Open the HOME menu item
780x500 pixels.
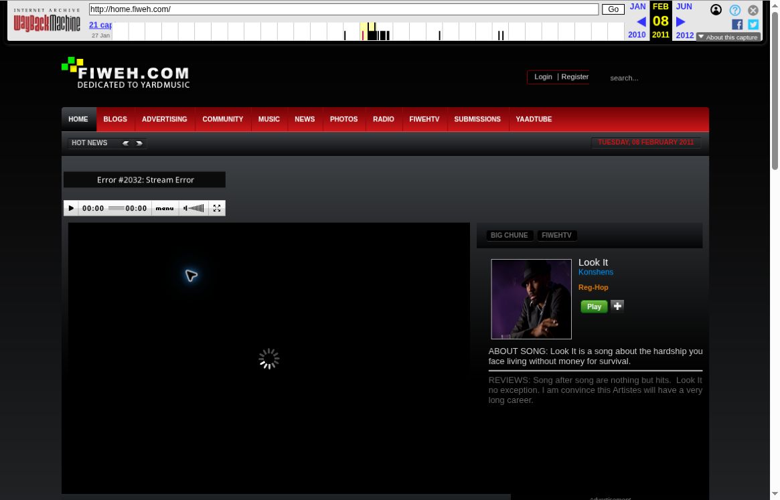[x=78, y=119]
